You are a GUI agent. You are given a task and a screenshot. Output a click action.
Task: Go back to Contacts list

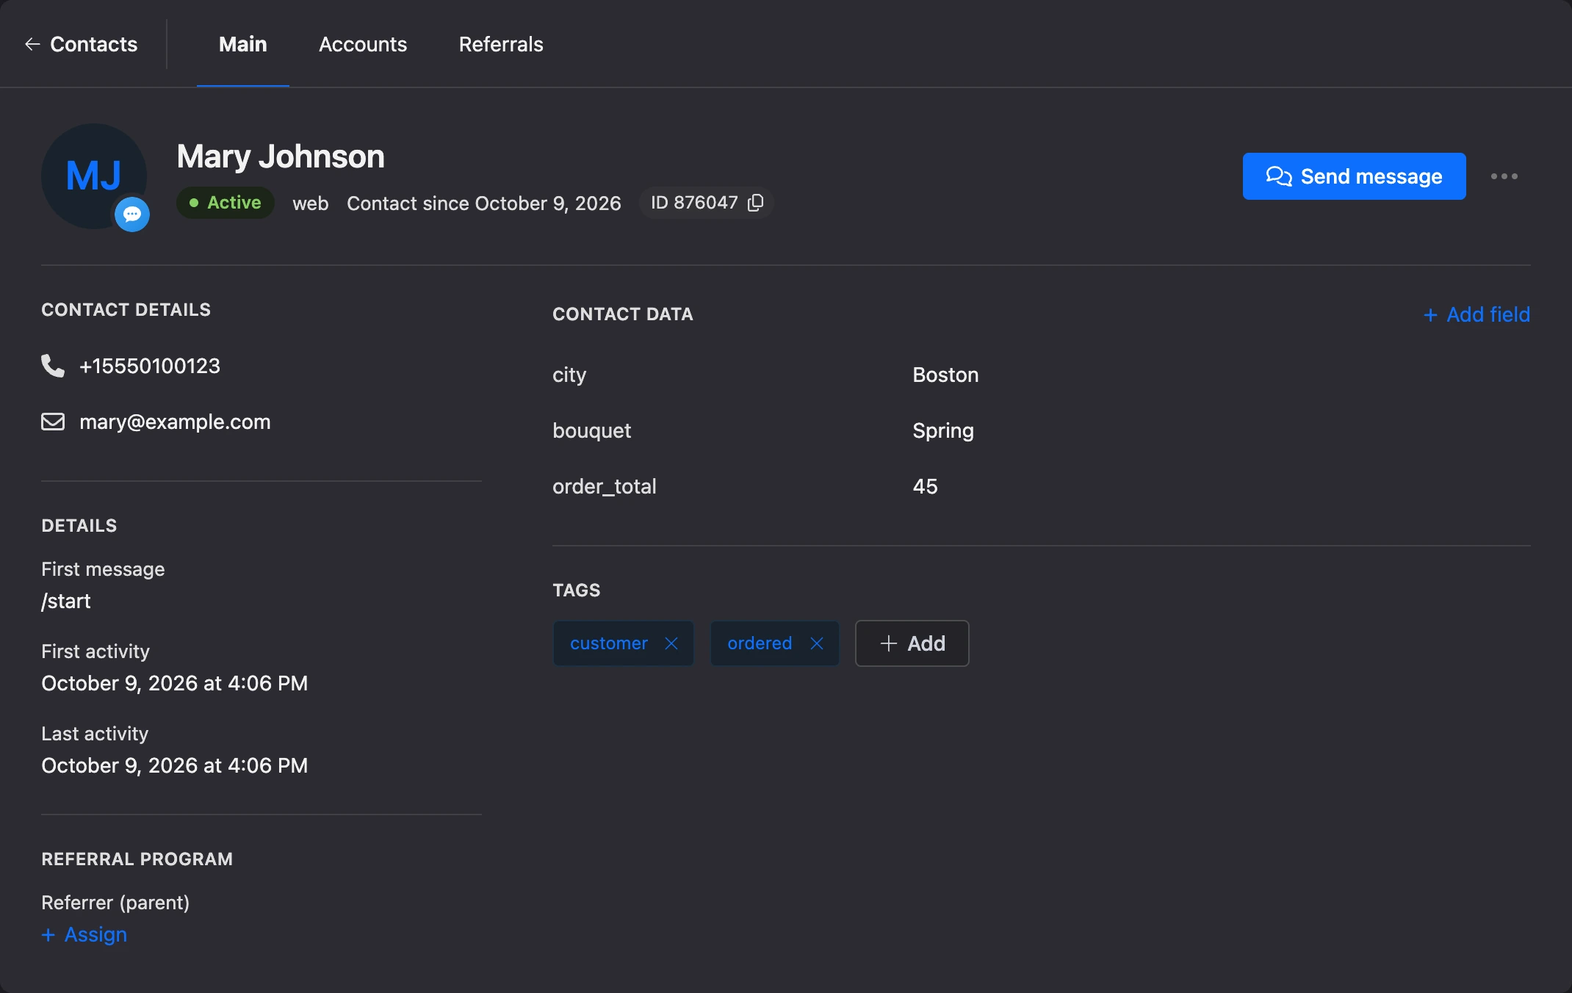81,44
